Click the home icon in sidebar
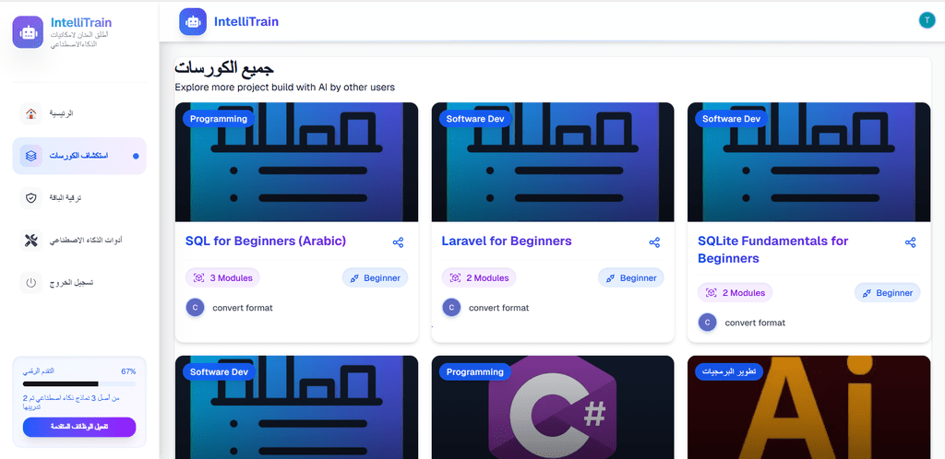 click(x=31, y=113)
